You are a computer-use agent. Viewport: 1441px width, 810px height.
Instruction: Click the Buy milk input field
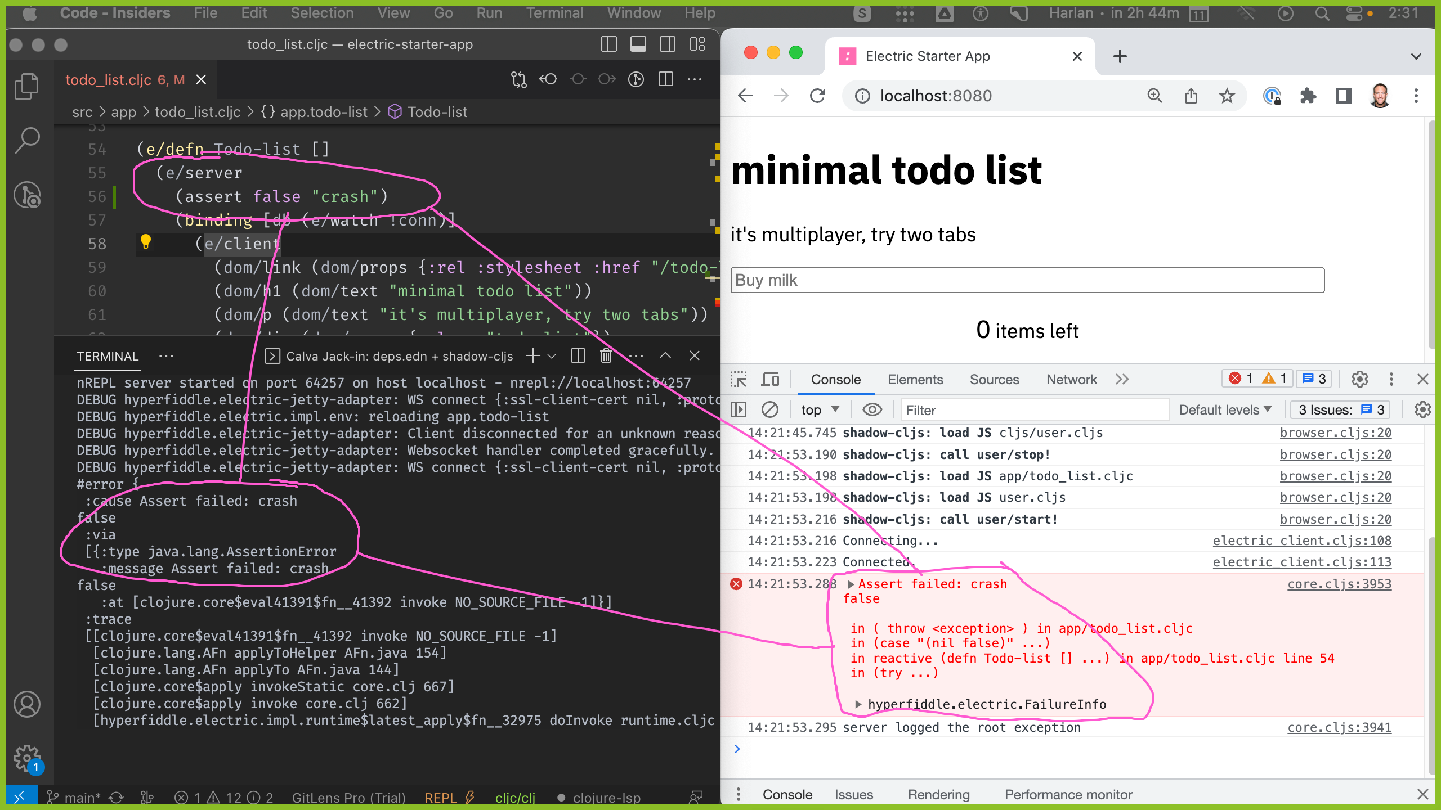point(1027,280)
